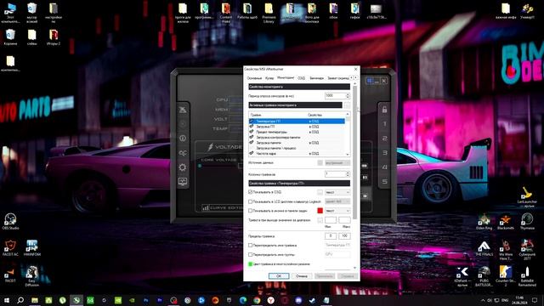Image resolution: width=544 pixels, height=306 pixels.
Task: Pick the green graph color swatch
Action: [251, 264]
